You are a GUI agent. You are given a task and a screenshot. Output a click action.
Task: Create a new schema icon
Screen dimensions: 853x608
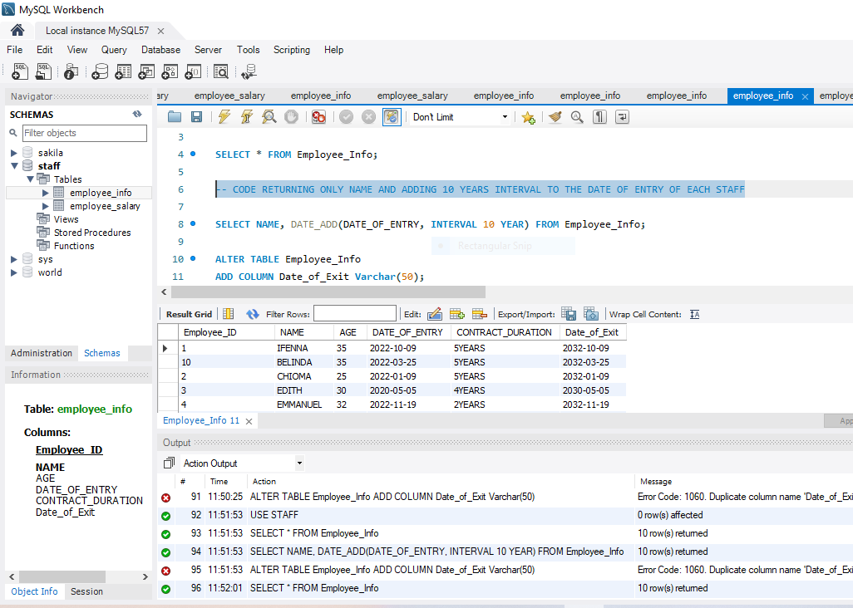pyautogui.click(x=100, y=71)
